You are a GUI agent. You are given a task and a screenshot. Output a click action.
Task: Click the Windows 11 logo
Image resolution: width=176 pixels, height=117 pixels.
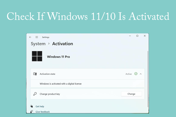point(37,56)
